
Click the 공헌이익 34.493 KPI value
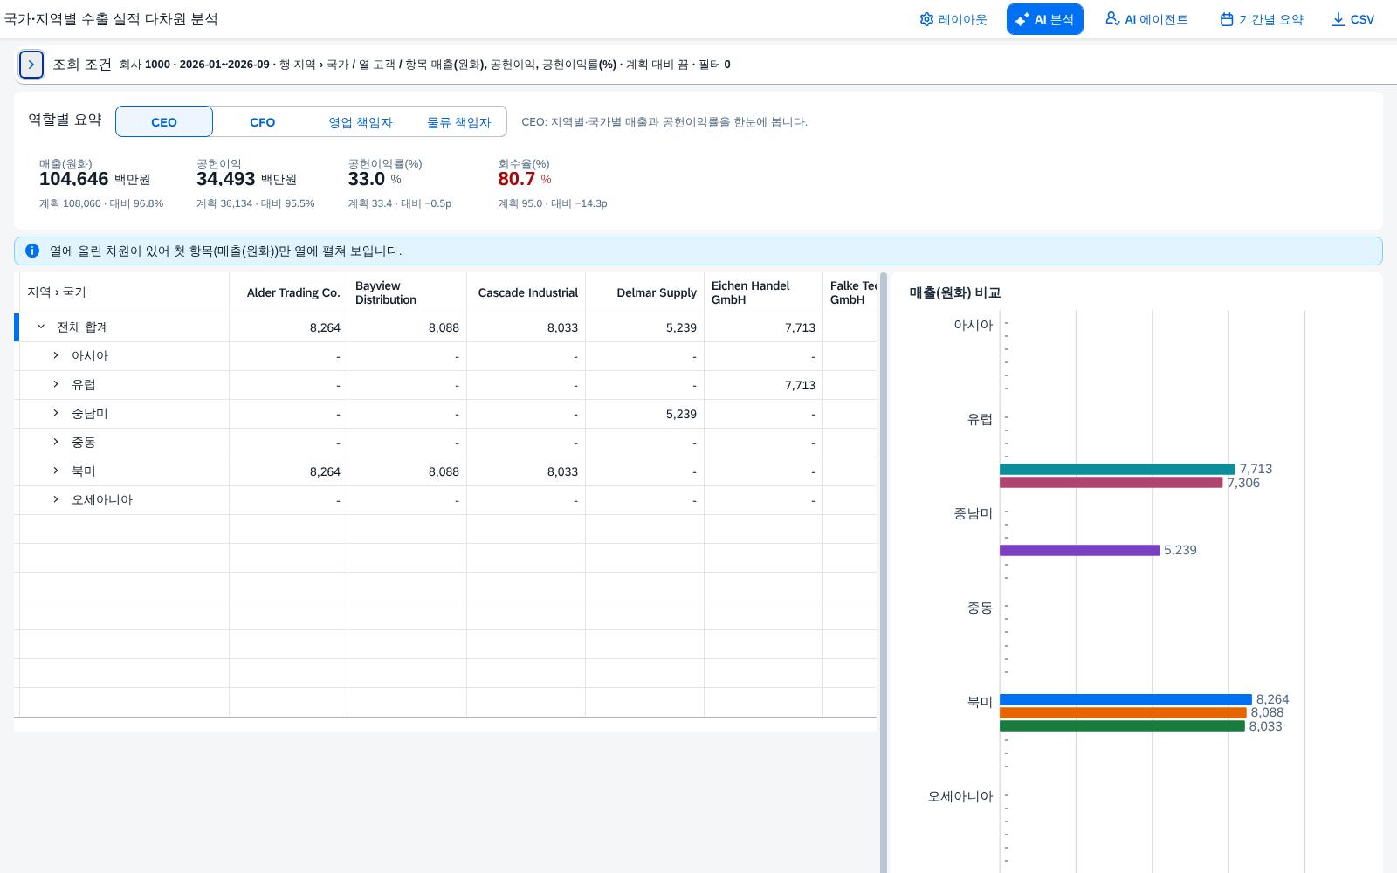pyautogui.click(x=225, y=179)
